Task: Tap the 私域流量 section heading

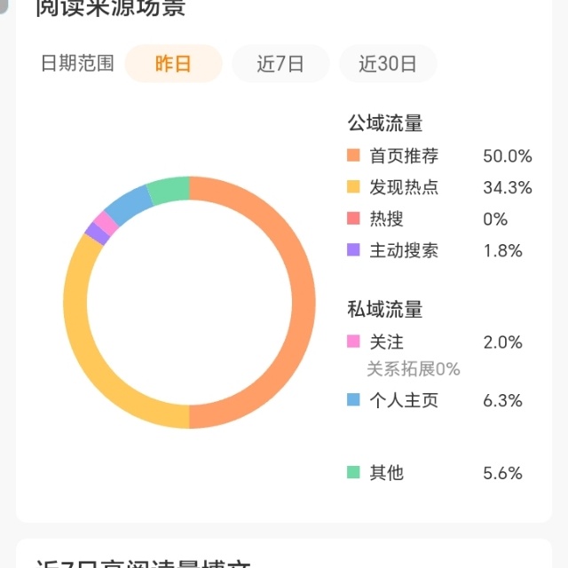Action: (384, 309)
